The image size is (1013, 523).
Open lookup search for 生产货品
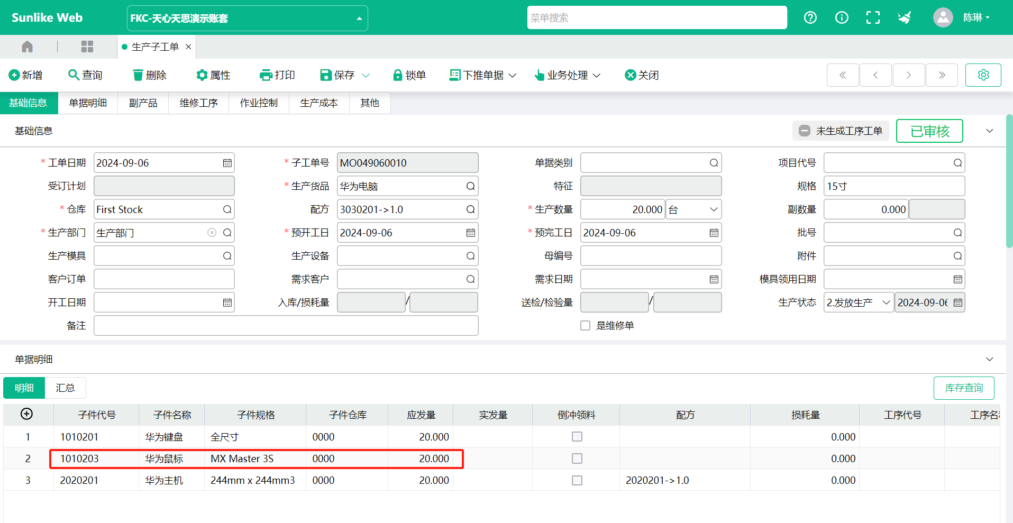click(470, 186)
